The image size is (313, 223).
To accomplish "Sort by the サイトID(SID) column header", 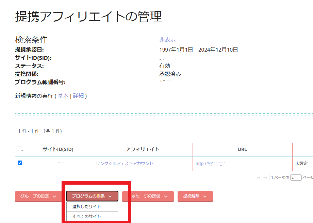I will point(58,149).
